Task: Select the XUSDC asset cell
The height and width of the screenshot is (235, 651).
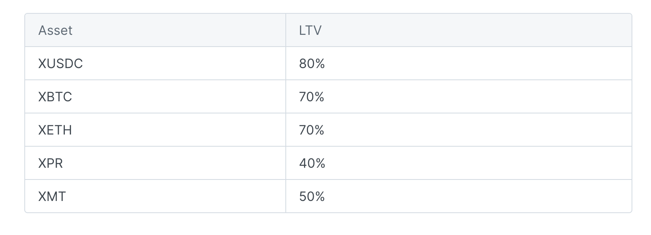Action: click(155, 64)
